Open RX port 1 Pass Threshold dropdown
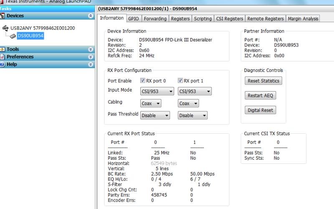Image resolution: width=334 pixels, height=209 pixels. click(192, 115)
